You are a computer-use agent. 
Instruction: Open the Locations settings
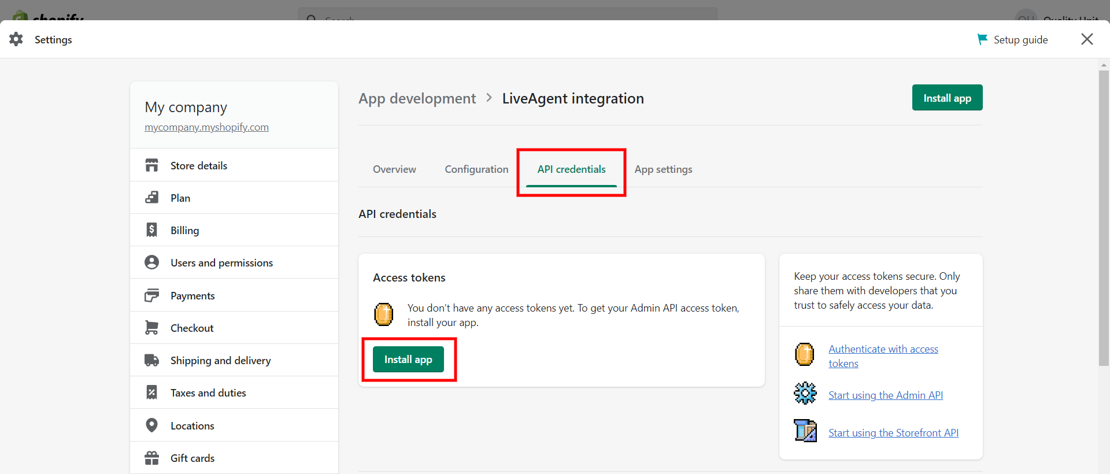coord(234,425)
